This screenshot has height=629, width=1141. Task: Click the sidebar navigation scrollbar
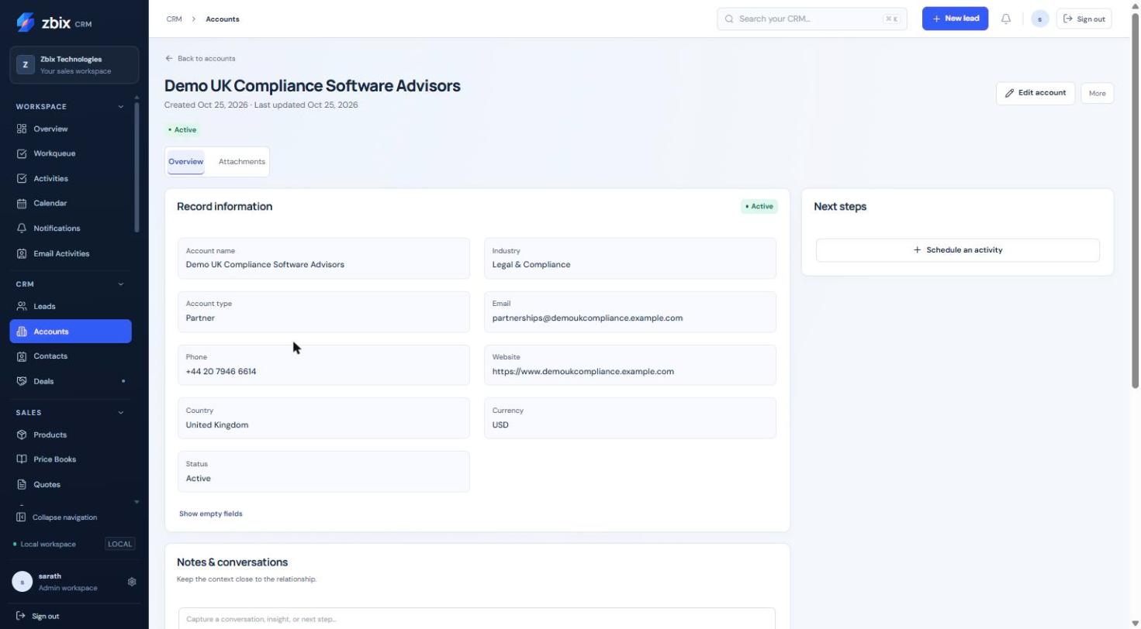tap(137, 167)
